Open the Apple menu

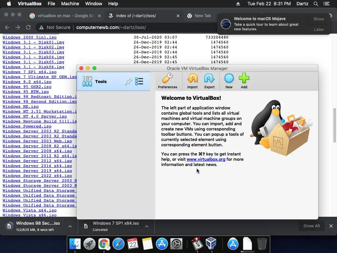coord(9,4)
